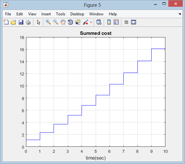Open file with the folder icon
Screen dimensions: 185x164
coord(13,22)
